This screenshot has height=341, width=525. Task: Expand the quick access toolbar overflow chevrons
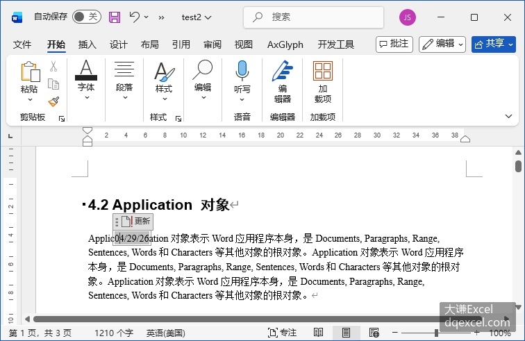(161, 17)
